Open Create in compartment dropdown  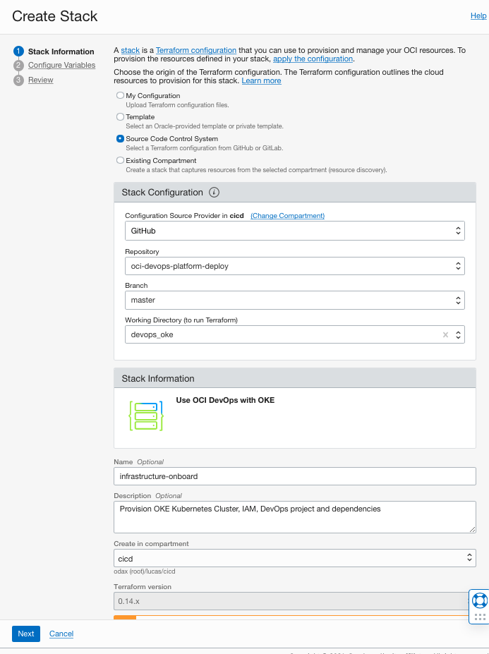(294, 558)
